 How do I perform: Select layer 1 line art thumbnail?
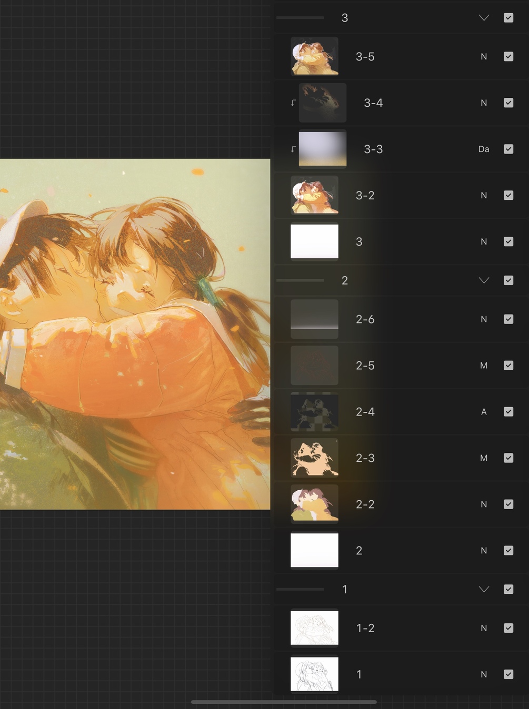[x=314, y=674]
